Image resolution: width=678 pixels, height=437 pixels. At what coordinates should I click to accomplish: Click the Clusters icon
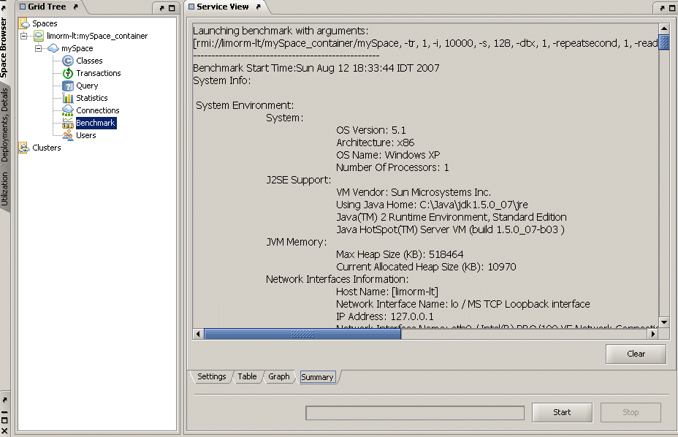[x=23, y=148]
